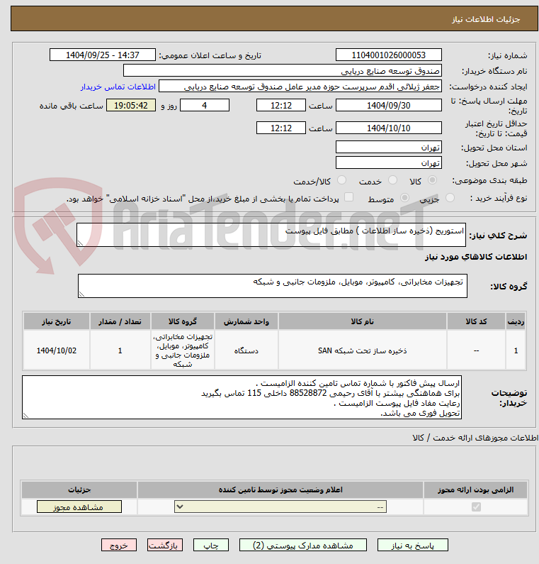Screen dimensions: 539x564
Task: Click the price validity date 1404/10/10
Action: [x=389, y=128]
